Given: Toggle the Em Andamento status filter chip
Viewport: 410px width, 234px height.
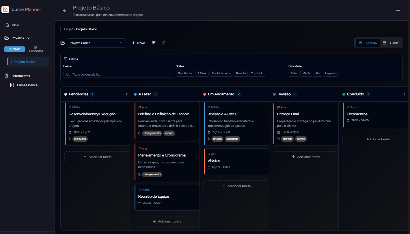Looking at the screenshot, I should pos(221,73).
